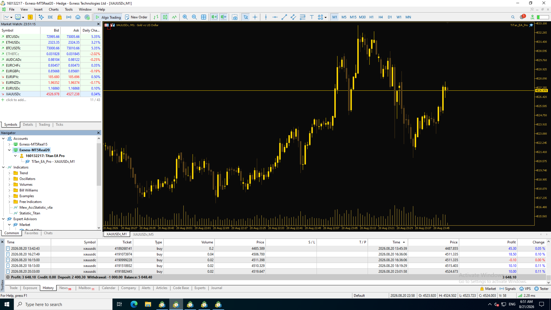The image size is (551, 310).
Task: Select the text label tool
Action: click(x=312, y=17)
